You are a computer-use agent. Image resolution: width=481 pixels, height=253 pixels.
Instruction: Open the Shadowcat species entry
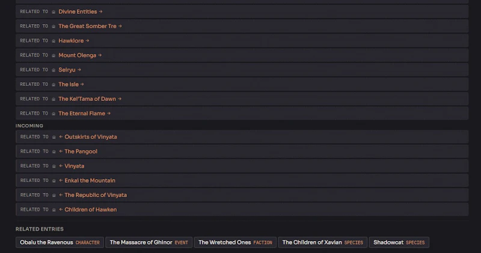(399, 242)
